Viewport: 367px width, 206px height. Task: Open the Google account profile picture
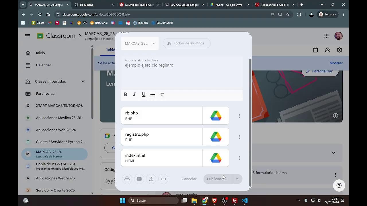point(338,36)
